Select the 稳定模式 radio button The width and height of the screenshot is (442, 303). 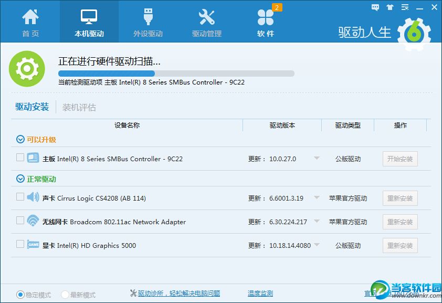click(20, 295)
